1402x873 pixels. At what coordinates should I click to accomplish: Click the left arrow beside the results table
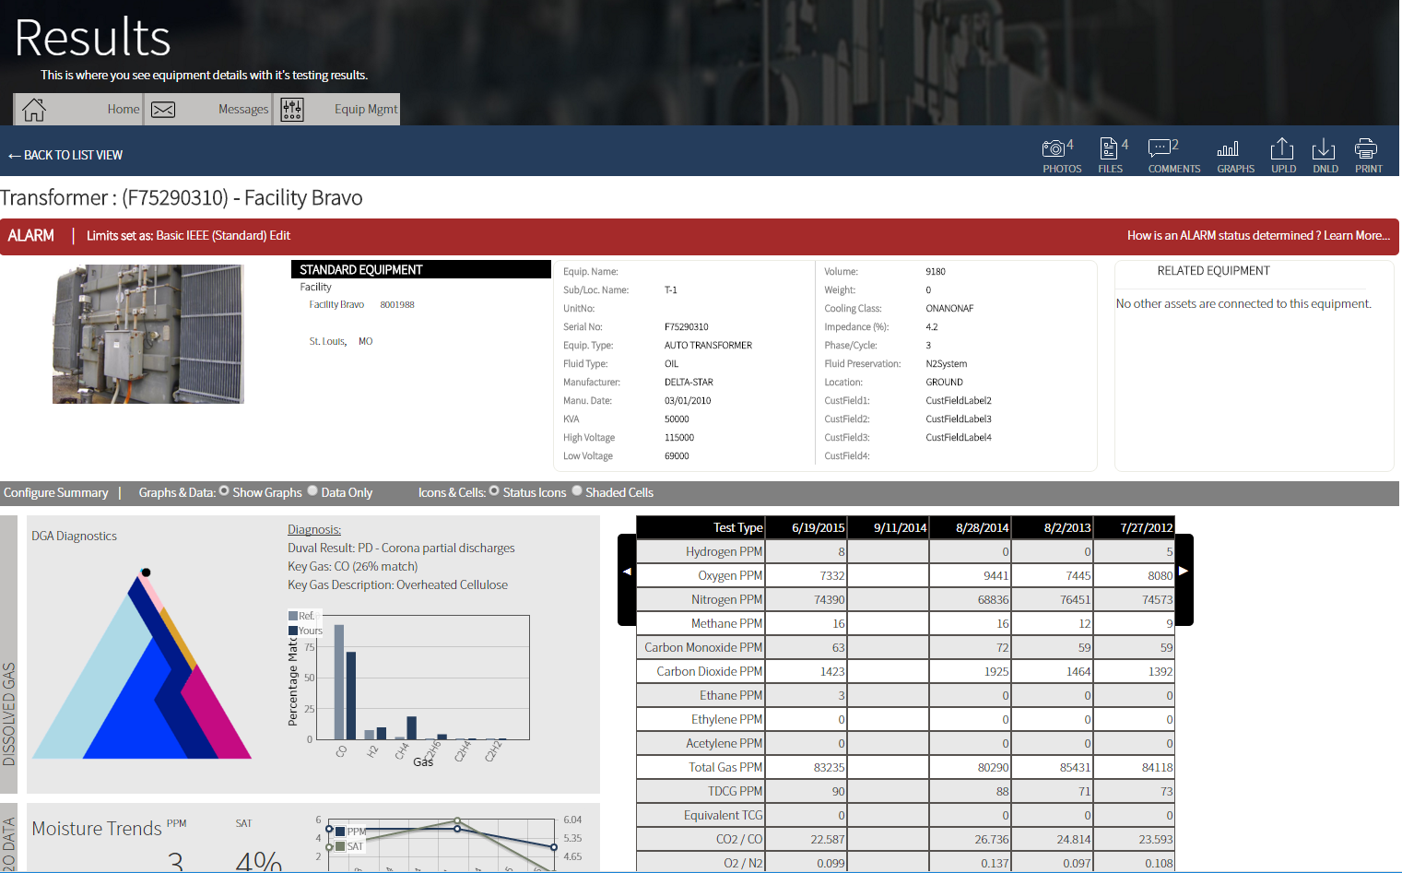point(626,571)
